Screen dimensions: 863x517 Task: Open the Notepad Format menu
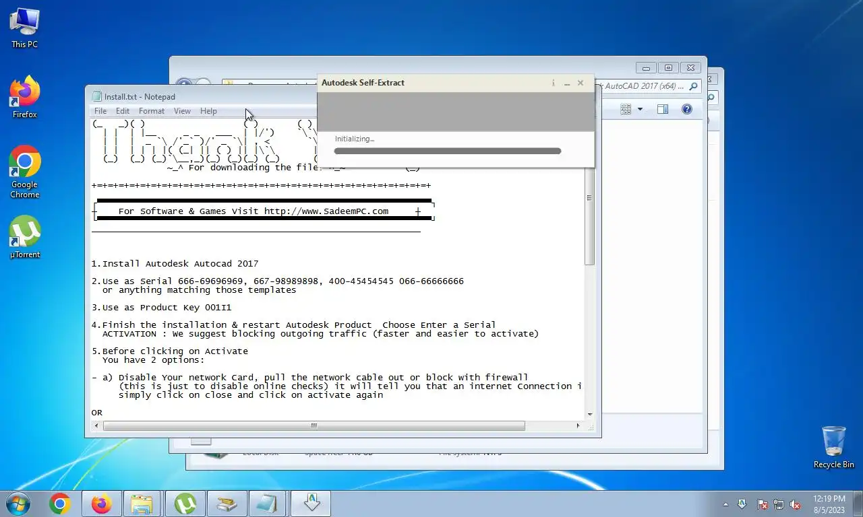(152, 111)
